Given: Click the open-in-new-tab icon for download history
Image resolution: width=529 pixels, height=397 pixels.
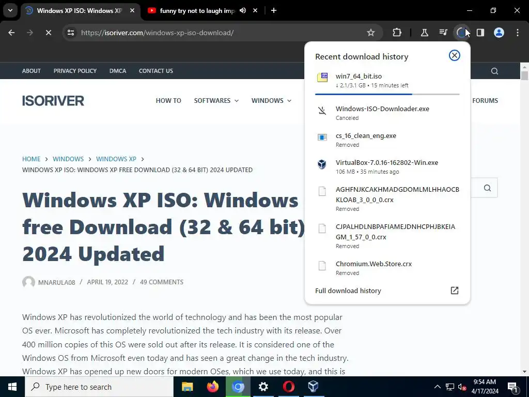Looking at the screenshot, I should click(455, 291).
